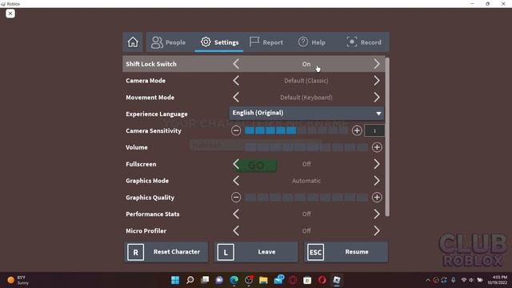Click the Resume button

coord(346,252)
